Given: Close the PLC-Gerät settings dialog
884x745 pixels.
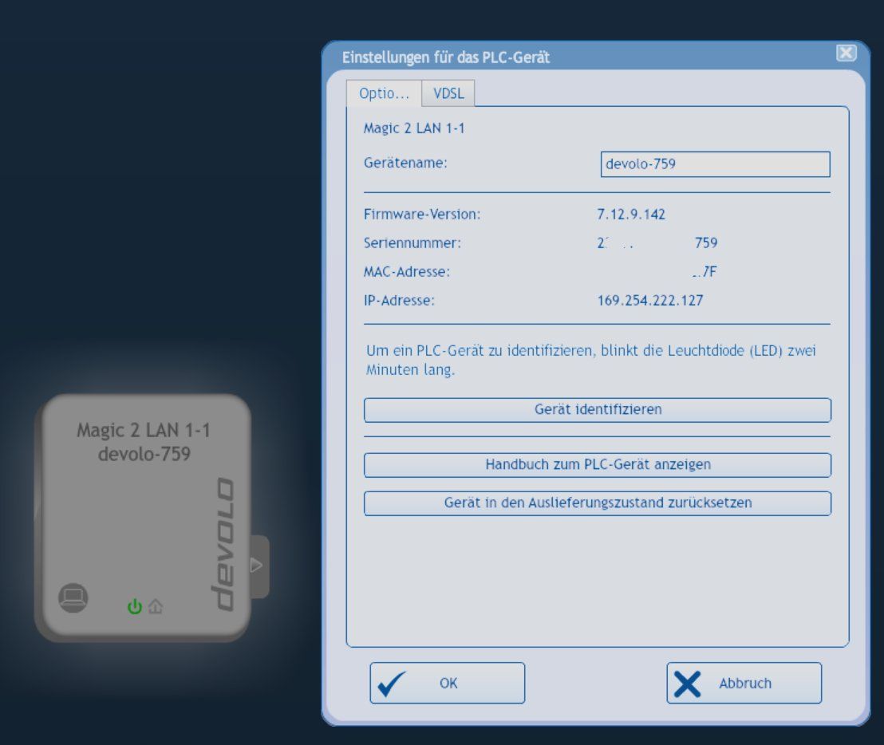Looking at the screenshot, I should point(847,53).
